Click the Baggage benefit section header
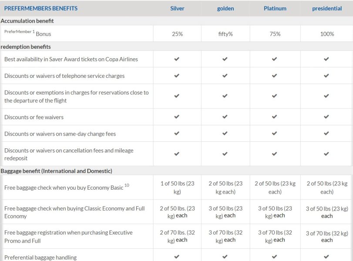The height and width of the screenshot is (261, 353). pyautogui.click(x=56, y=171)
